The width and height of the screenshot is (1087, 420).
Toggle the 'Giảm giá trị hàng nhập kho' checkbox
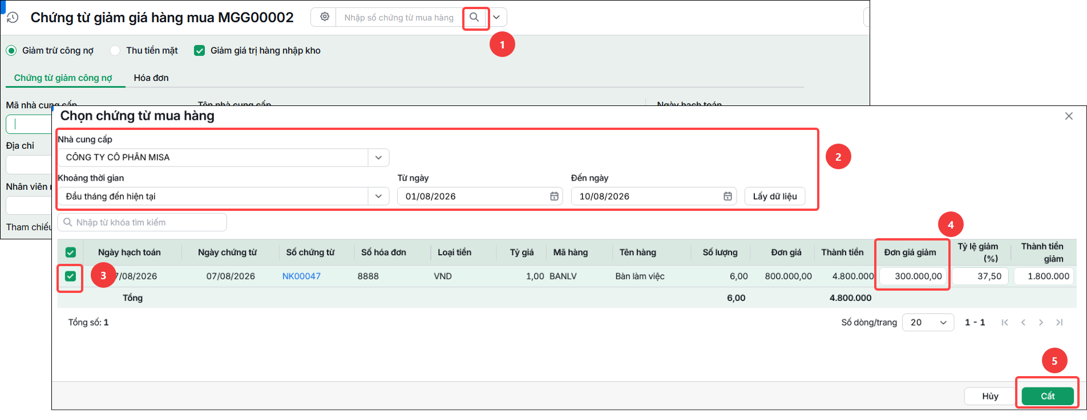pyautogui.click(x=199, y=51)
